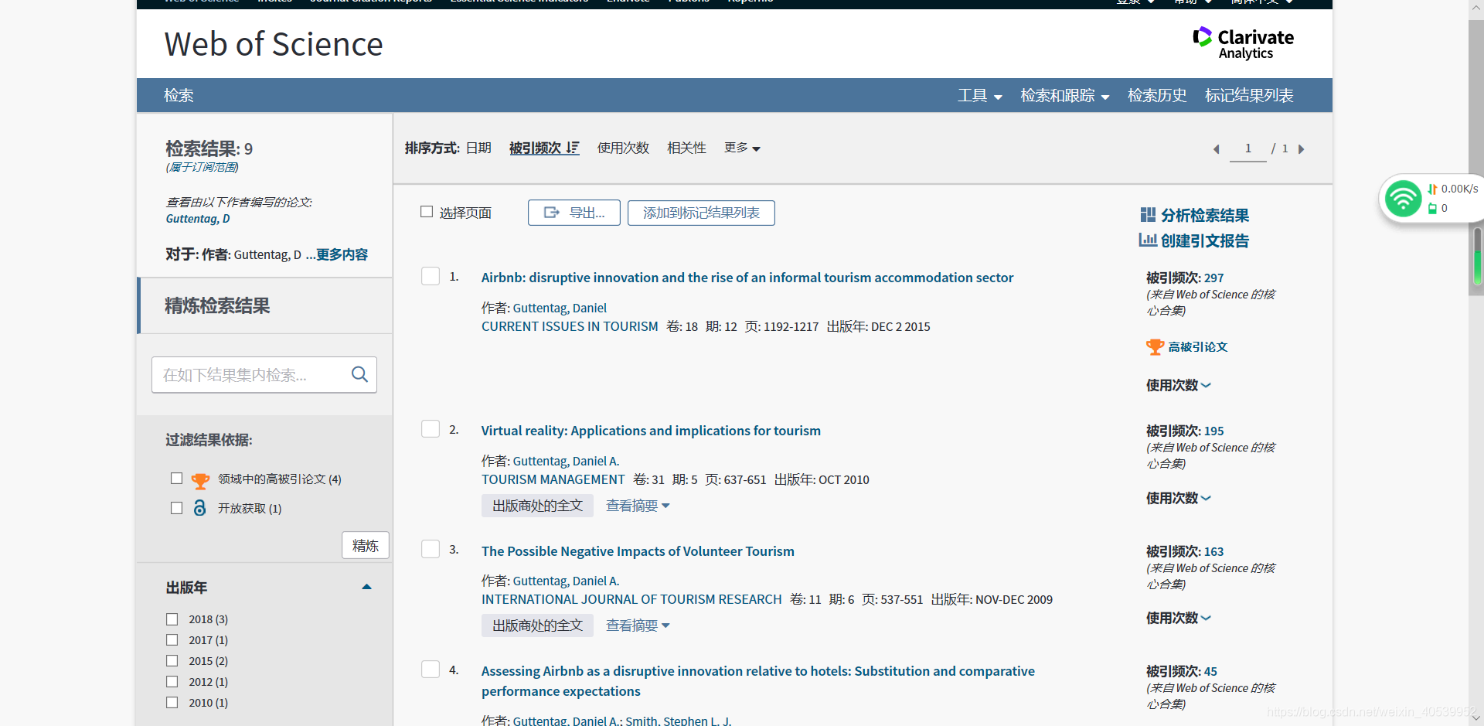Click the 精炼 button

coord(366,545)
